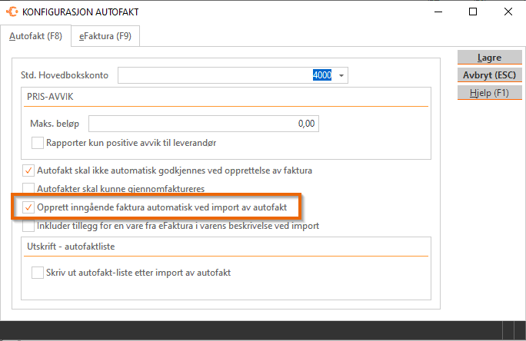Enable Skriv ut autofakt-liste etter import
Image resolution: width=526 pixels, height=341 pixels.
[x=38, y=273]
